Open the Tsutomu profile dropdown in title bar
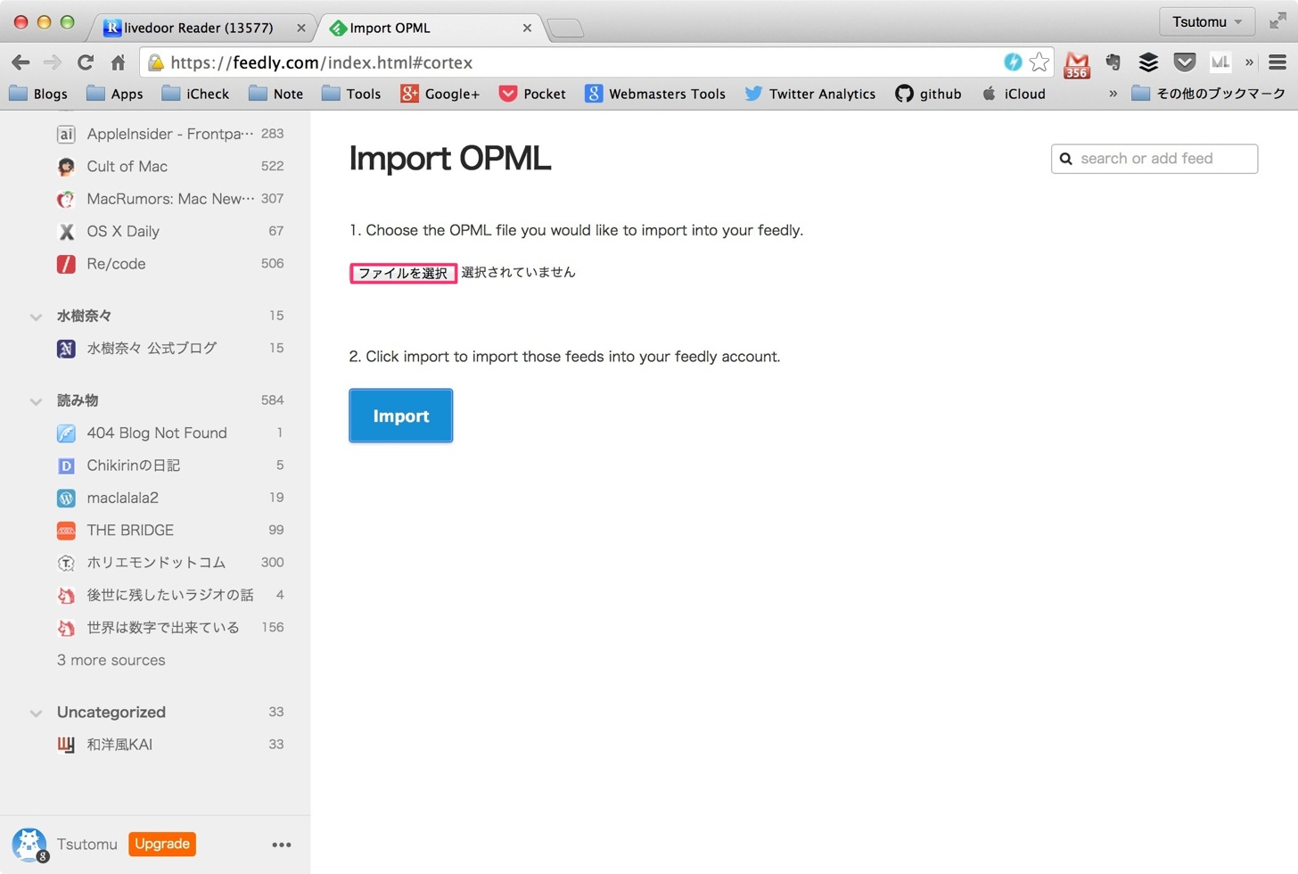 click(1207, 21)
